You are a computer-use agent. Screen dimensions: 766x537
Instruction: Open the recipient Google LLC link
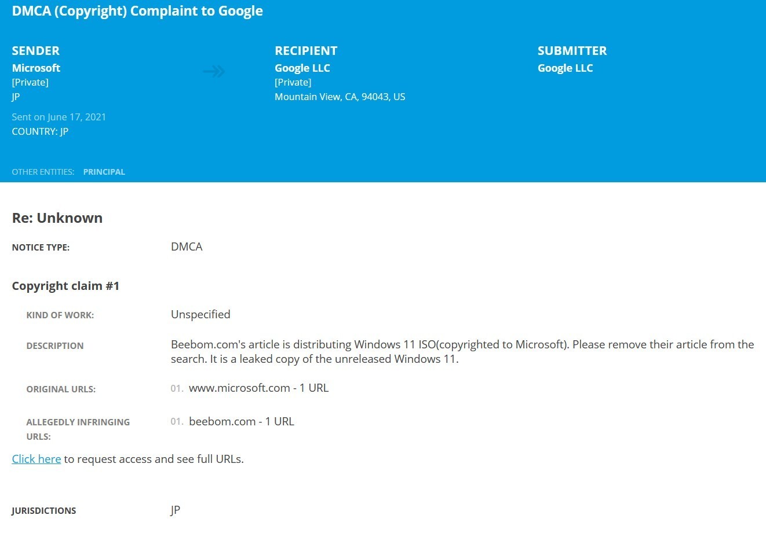click(302, 68)
